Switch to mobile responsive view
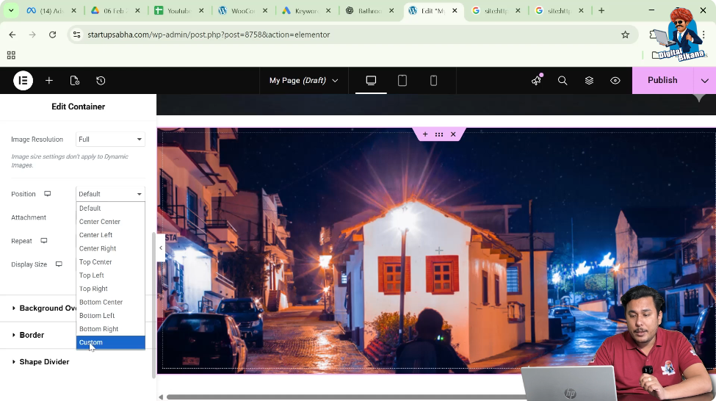The height and width of the screenshot is (401, 716). [x=433, y=81]
